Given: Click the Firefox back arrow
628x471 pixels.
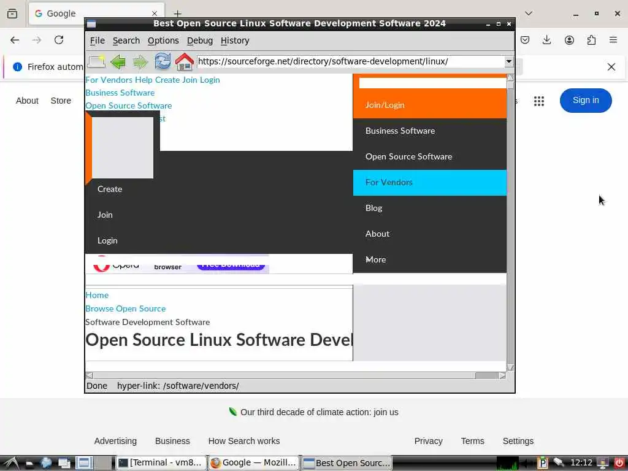Looking at the screenshot, I should [15, 40].
